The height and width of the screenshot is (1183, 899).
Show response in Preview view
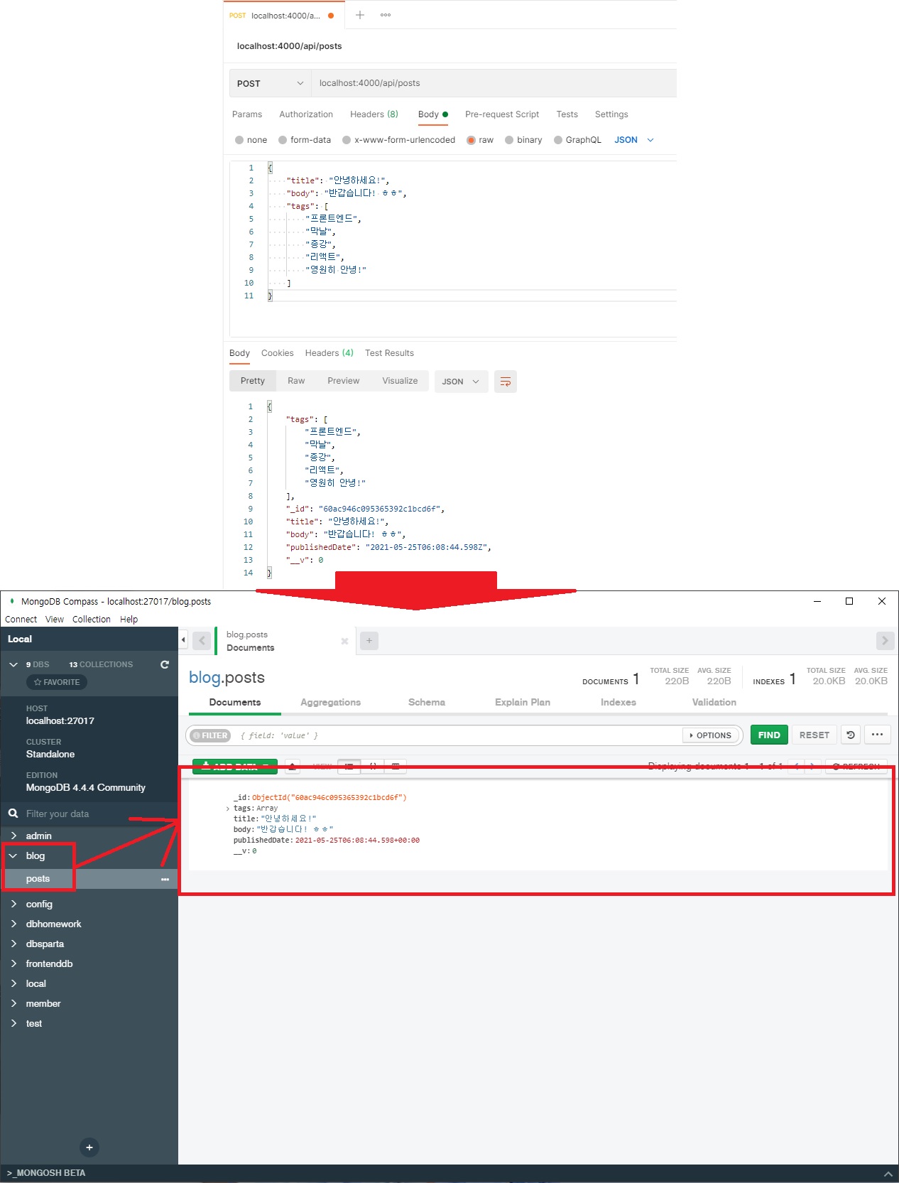pos(344,381)
